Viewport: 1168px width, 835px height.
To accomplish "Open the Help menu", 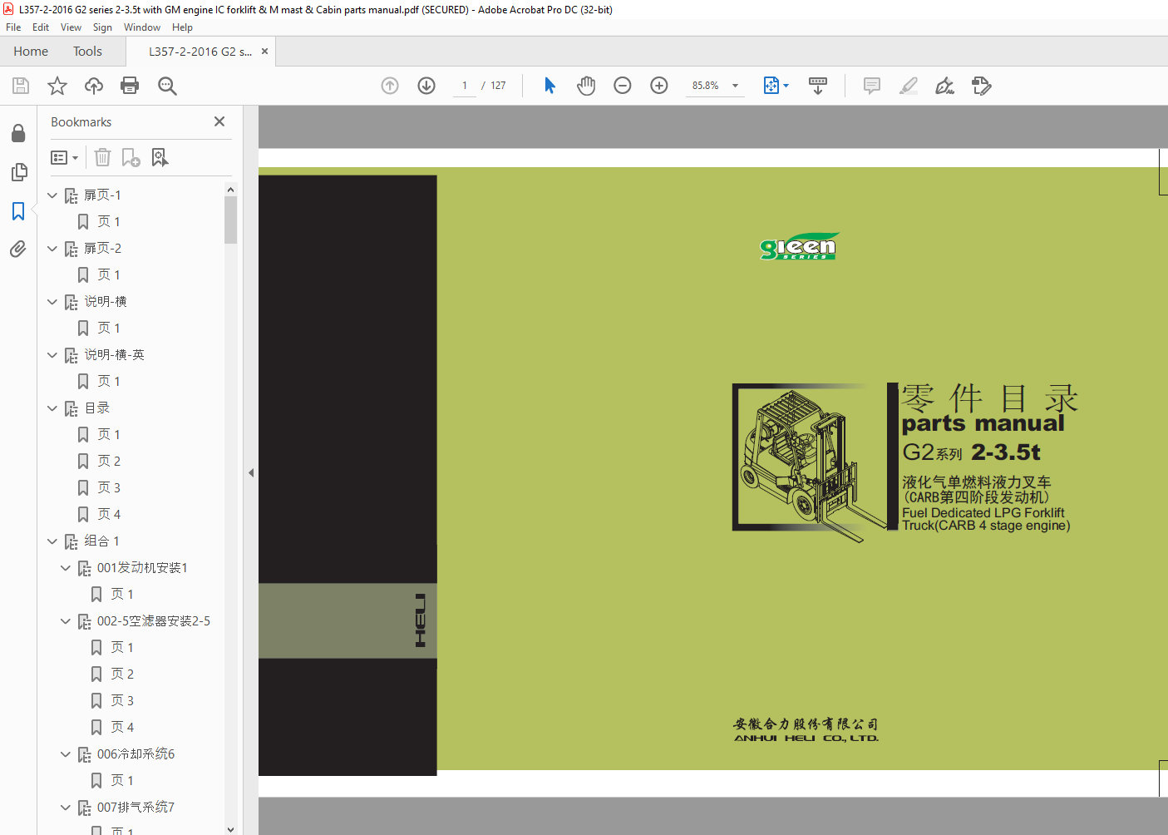I will point(182,27).
